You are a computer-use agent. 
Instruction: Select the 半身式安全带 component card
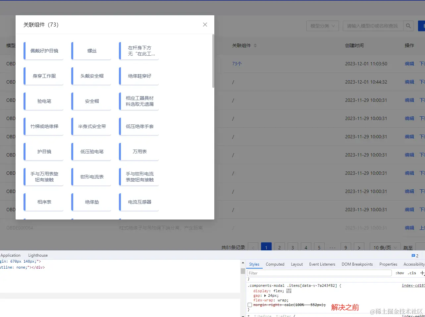tap(91, 126)
